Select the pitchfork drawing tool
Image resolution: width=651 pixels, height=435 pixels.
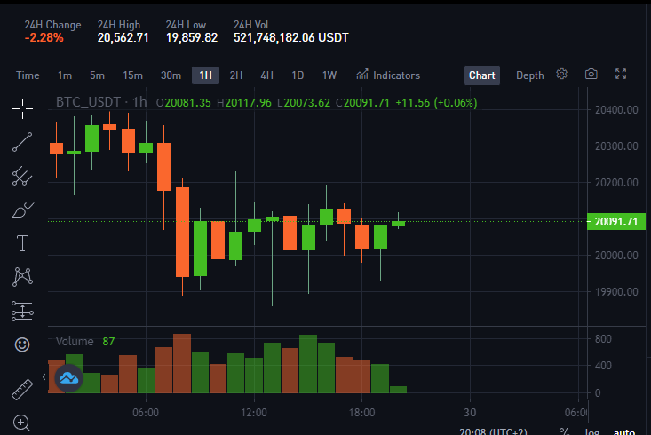point(22,176)
